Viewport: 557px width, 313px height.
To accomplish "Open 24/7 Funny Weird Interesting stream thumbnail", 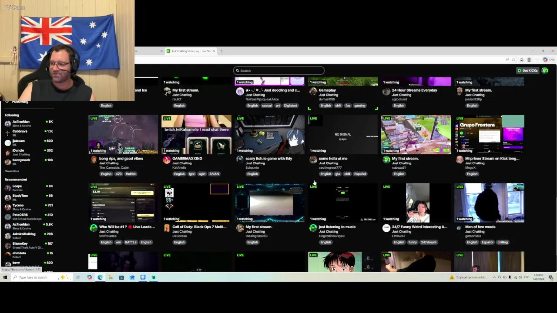I will (416, 203).
